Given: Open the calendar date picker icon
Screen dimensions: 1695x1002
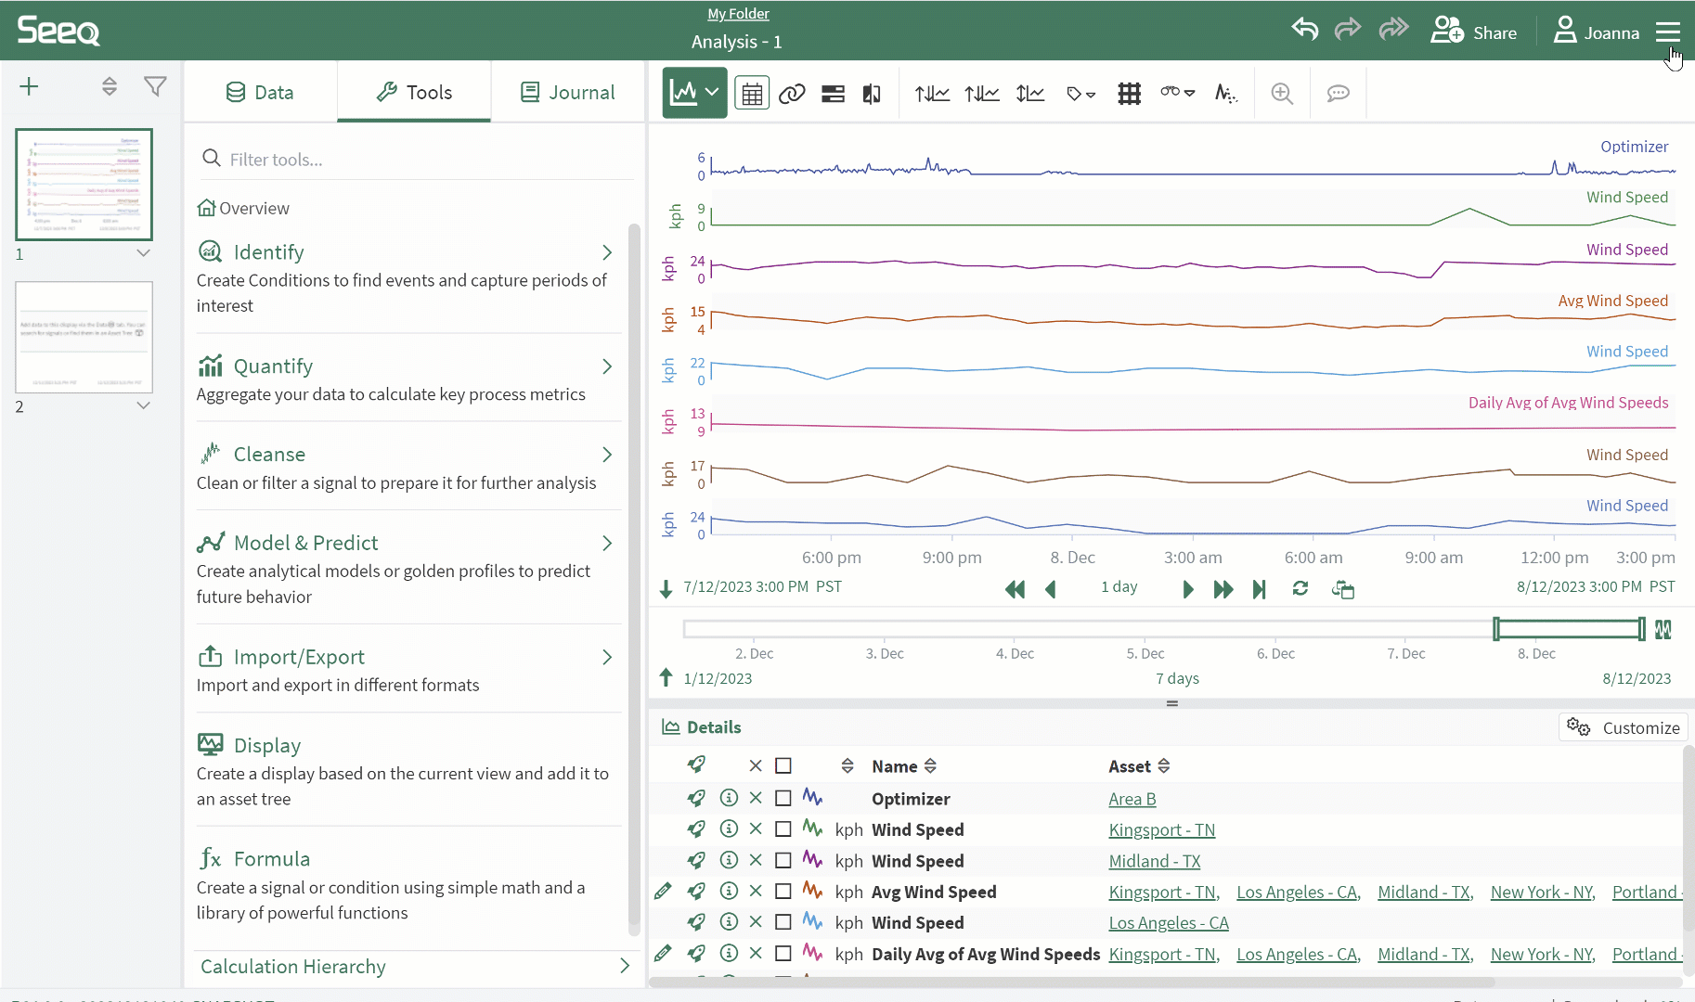Looking at the screenshot, I should (x=752, y=94).
